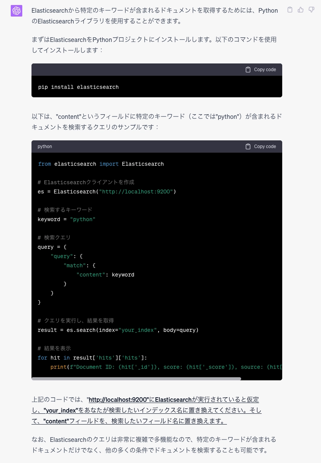321x463 pixels.
Task: Copy code of the pip install block
Action: tap(261, 70)
